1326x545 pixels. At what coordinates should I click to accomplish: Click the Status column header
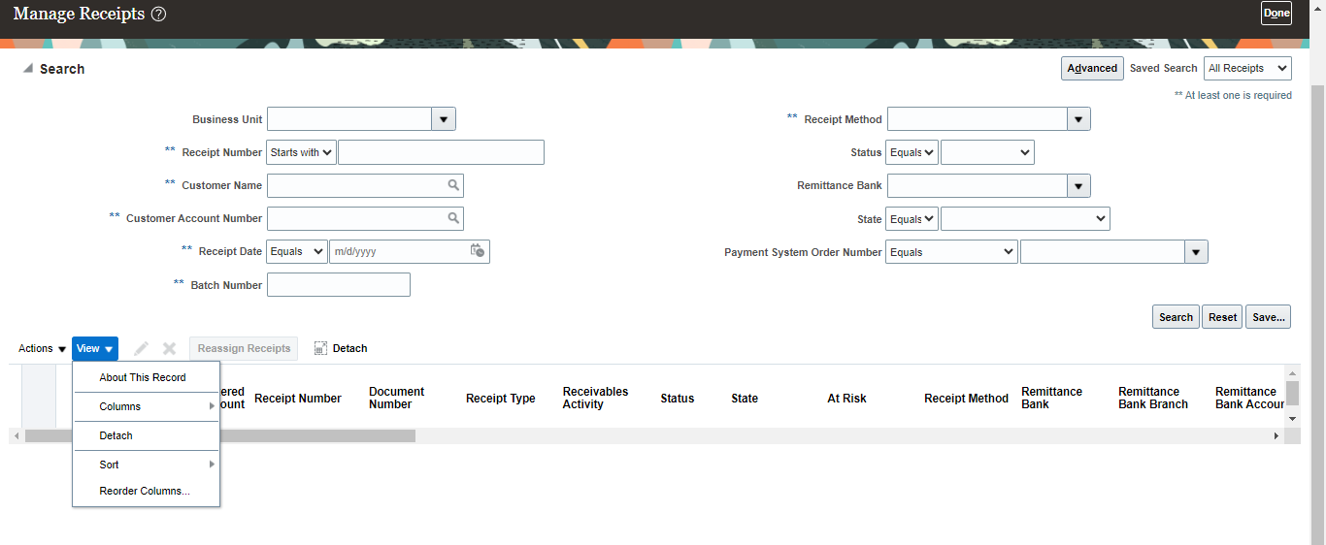tap(678, 399)
